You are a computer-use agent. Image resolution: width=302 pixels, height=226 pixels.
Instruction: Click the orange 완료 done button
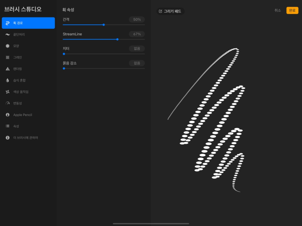292,11
